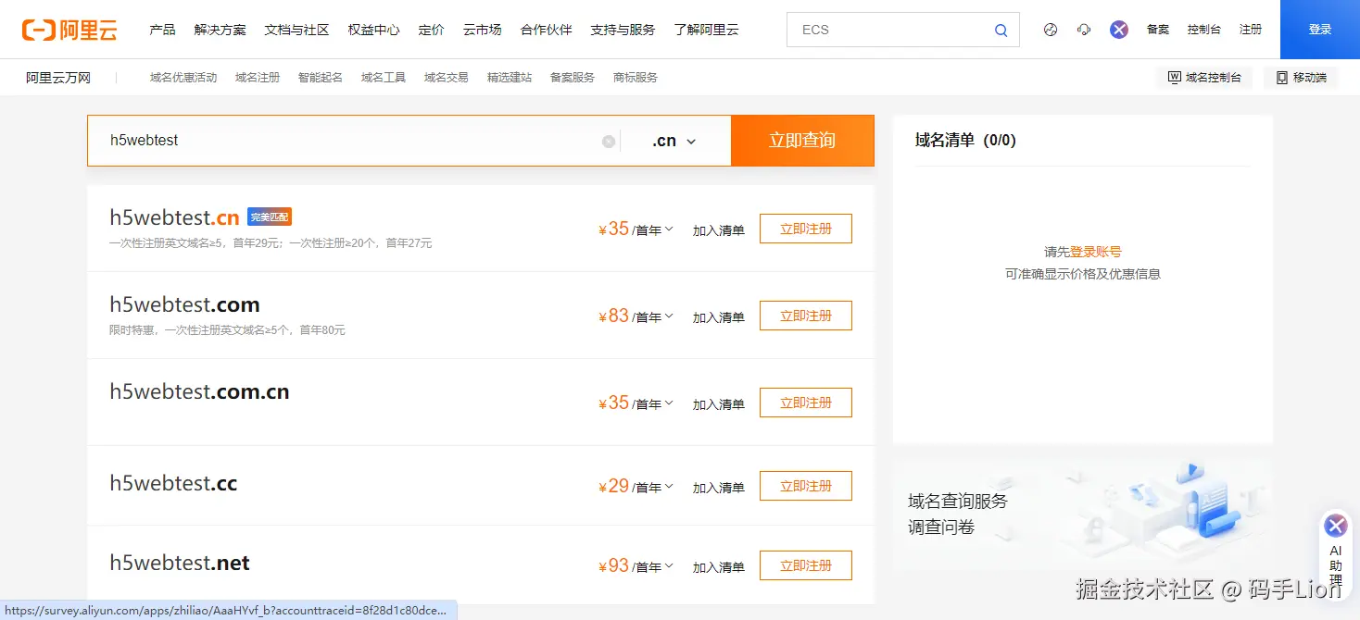Add h5webtest.com to list via 加入清单
1360x620 pixels.
pos(719,317)
